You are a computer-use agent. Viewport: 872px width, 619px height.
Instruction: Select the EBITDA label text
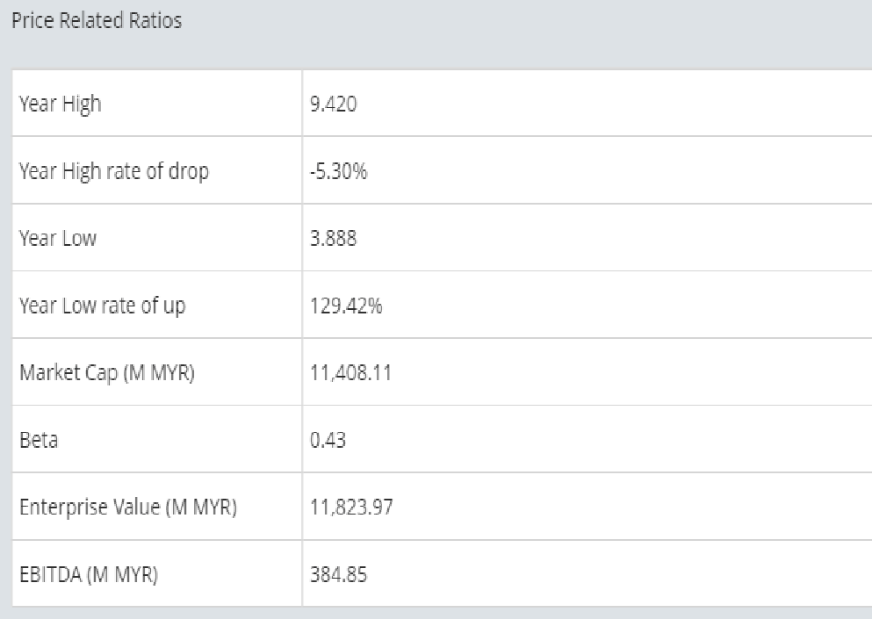(x=49, y=576)
